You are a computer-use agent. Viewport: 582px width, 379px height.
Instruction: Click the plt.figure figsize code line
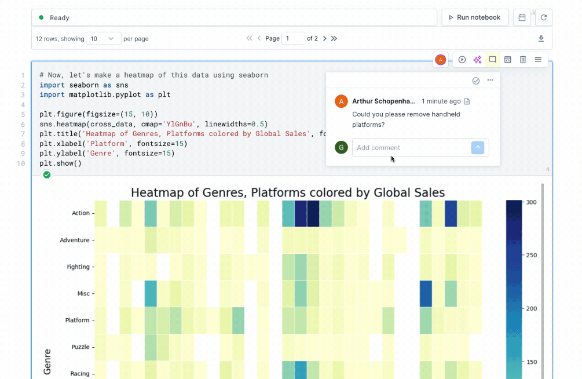click(x=98, y=114)
